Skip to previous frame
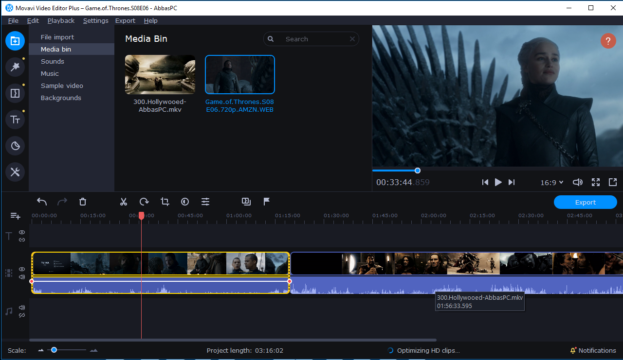Viewport: 623px width, 360px height. [485, 182]
